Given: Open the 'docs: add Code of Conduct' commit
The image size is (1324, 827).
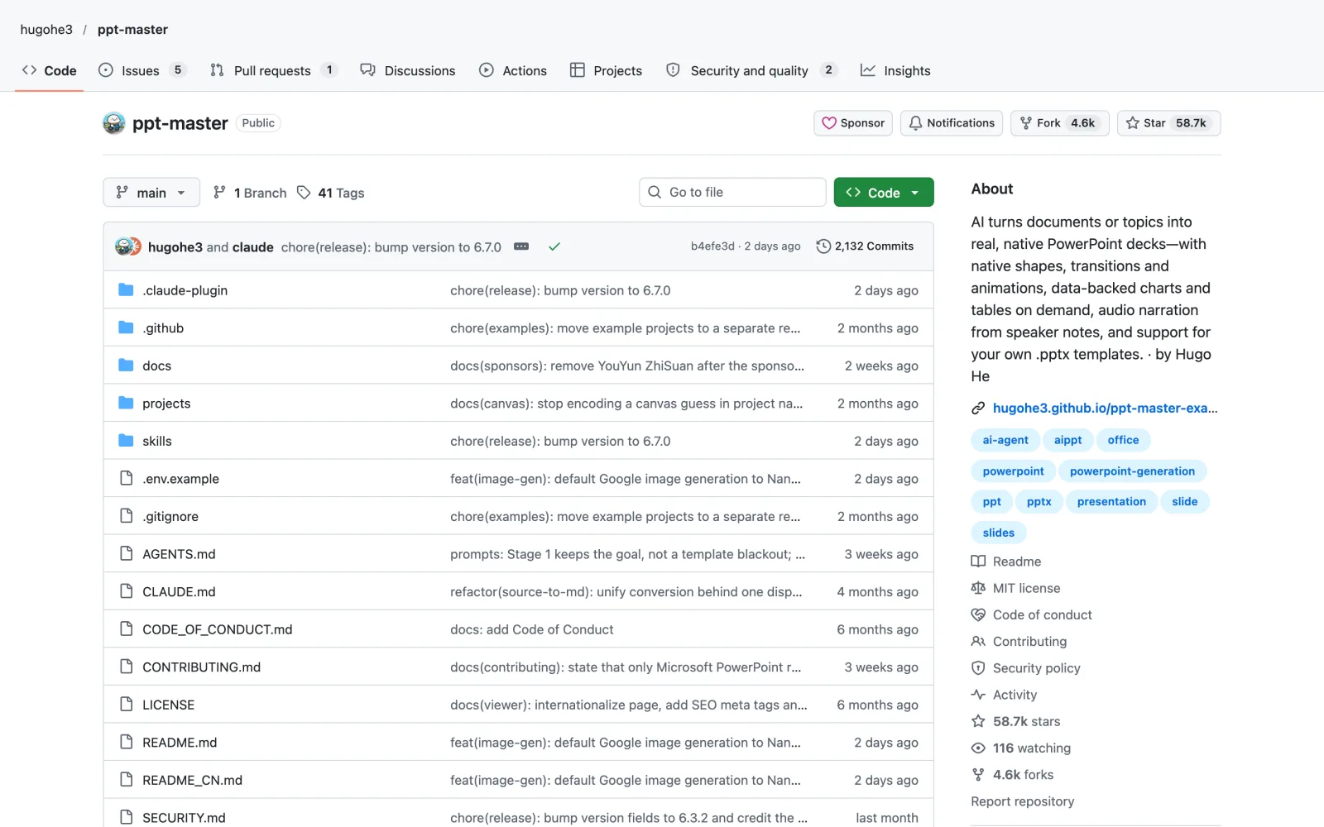Looking at the screenshot, I should 532,629.
